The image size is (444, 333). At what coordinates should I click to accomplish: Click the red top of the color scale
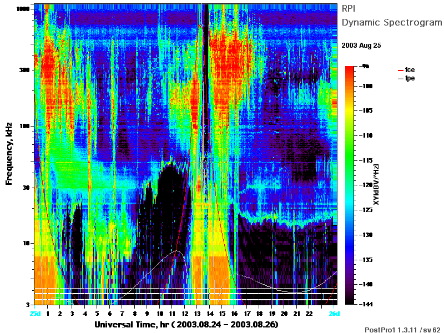[x=350, y=68]
